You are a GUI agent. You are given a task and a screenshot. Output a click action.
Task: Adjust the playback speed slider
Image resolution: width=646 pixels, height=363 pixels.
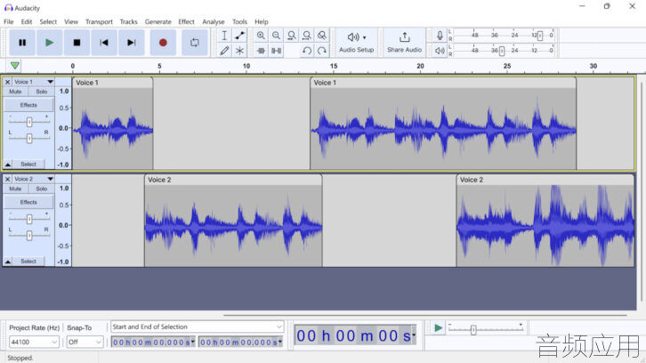473,329
